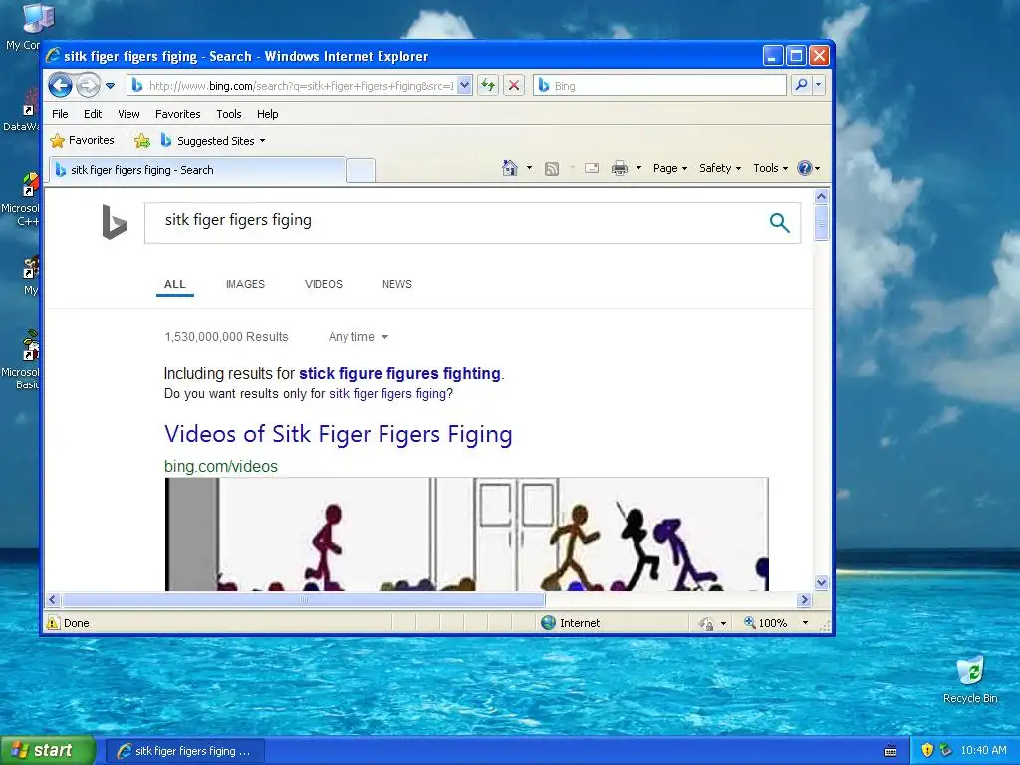Click the status bar warning icon
This screenshot has width=1020, height=765.
point(53,623)
